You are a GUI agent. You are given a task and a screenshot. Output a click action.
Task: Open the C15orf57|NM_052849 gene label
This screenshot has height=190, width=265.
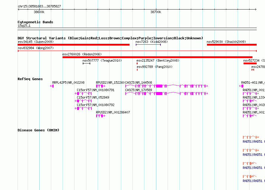pos(93,98)
